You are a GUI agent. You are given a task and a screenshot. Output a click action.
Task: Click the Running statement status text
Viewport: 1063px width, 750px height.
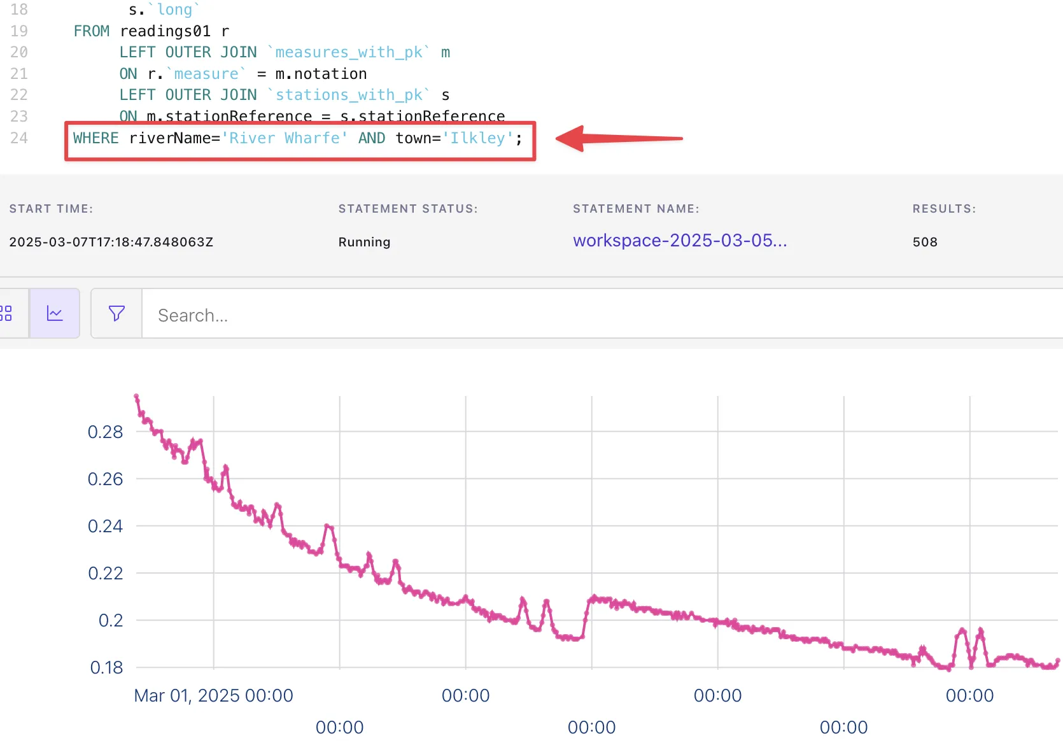[364, 242]
